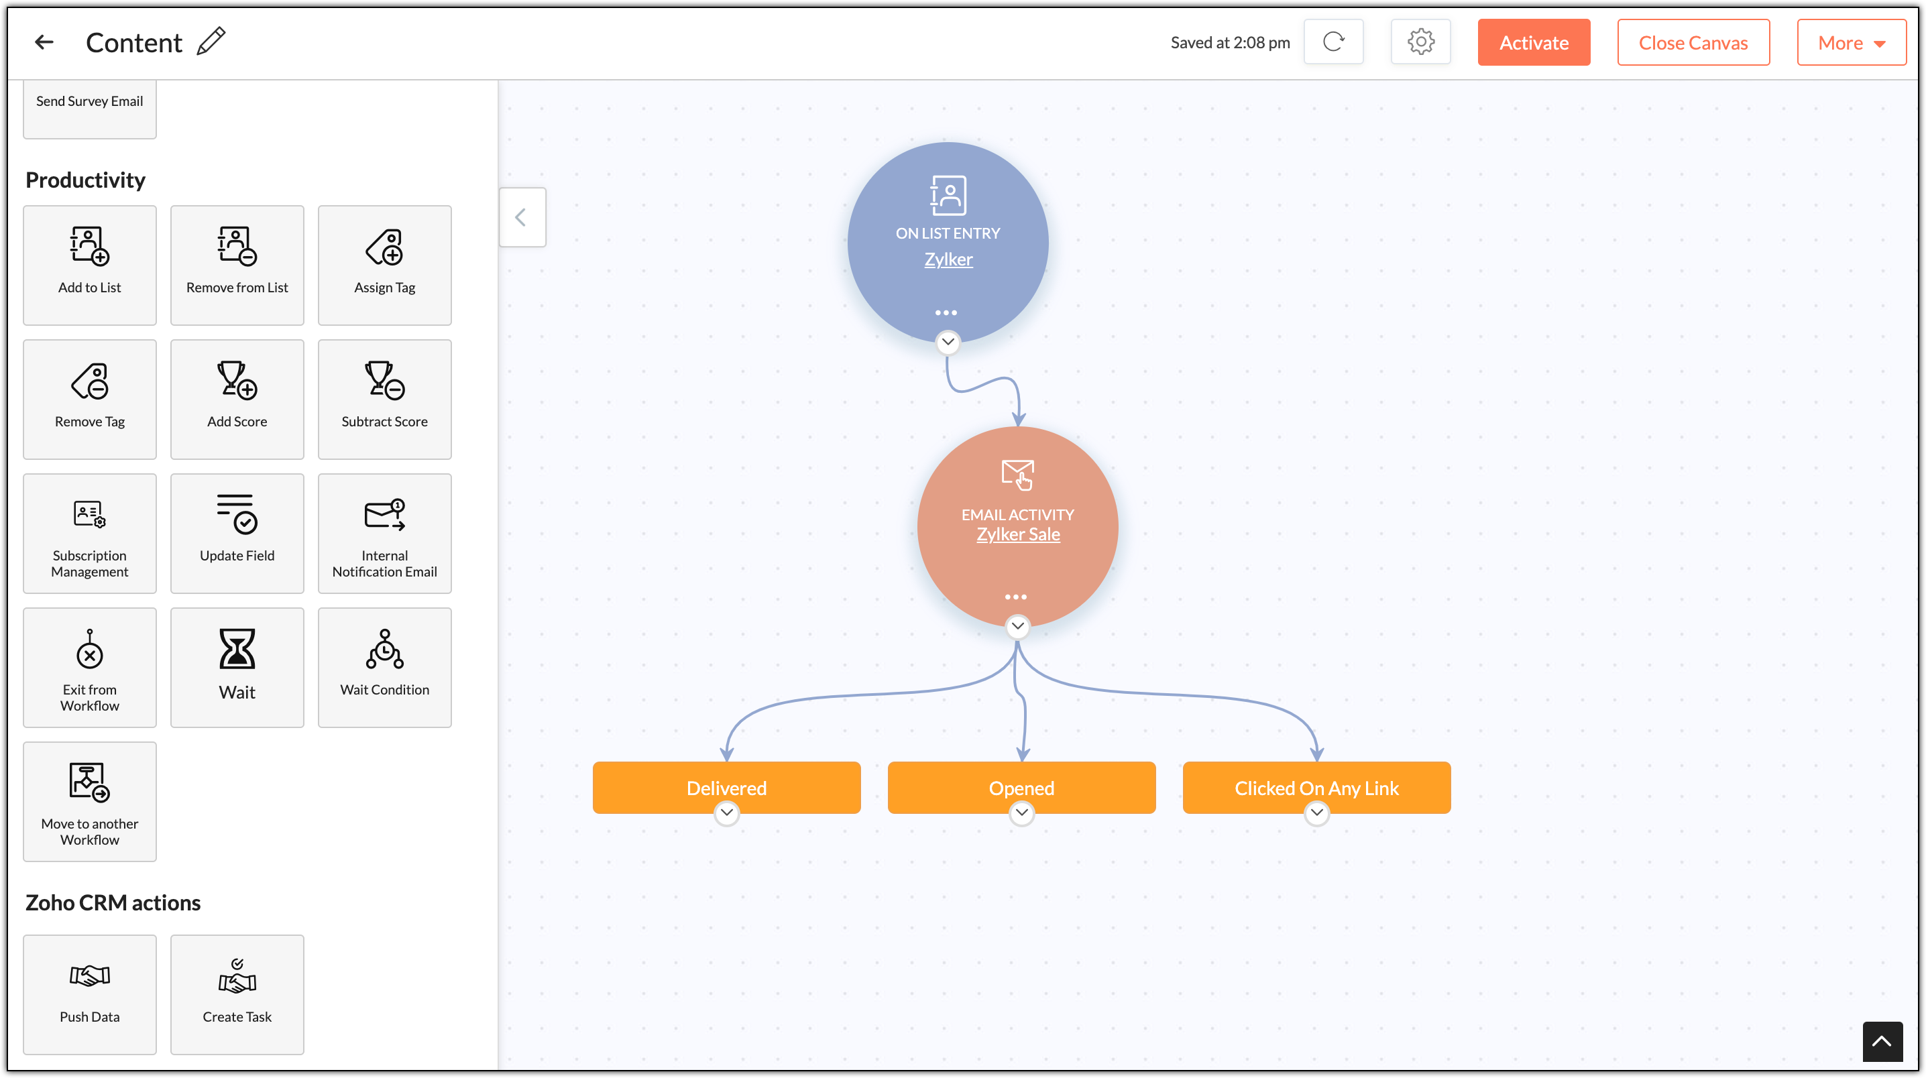This screenshot has width=1926, height=1078.
Task: Click the Productivity section heading
Action: pyautogui.click(x=85, y=180)
